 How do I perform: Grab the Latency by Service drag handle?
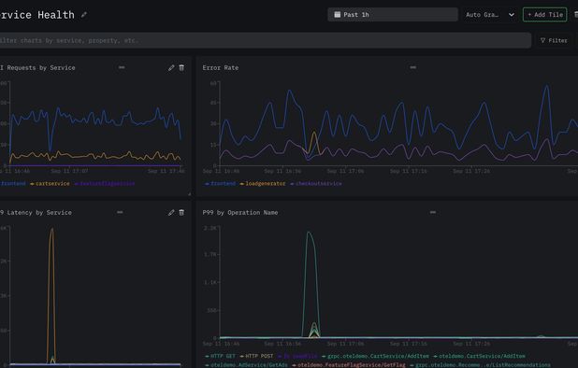point(120,212)
